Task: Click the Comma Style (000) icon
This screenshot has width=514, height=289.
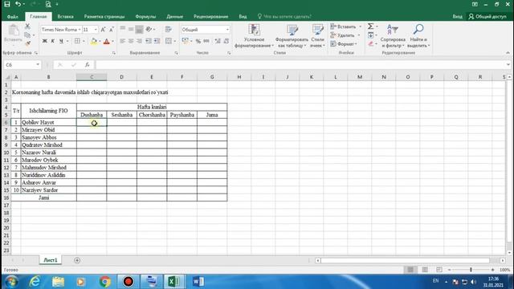Action: [206, 41]
